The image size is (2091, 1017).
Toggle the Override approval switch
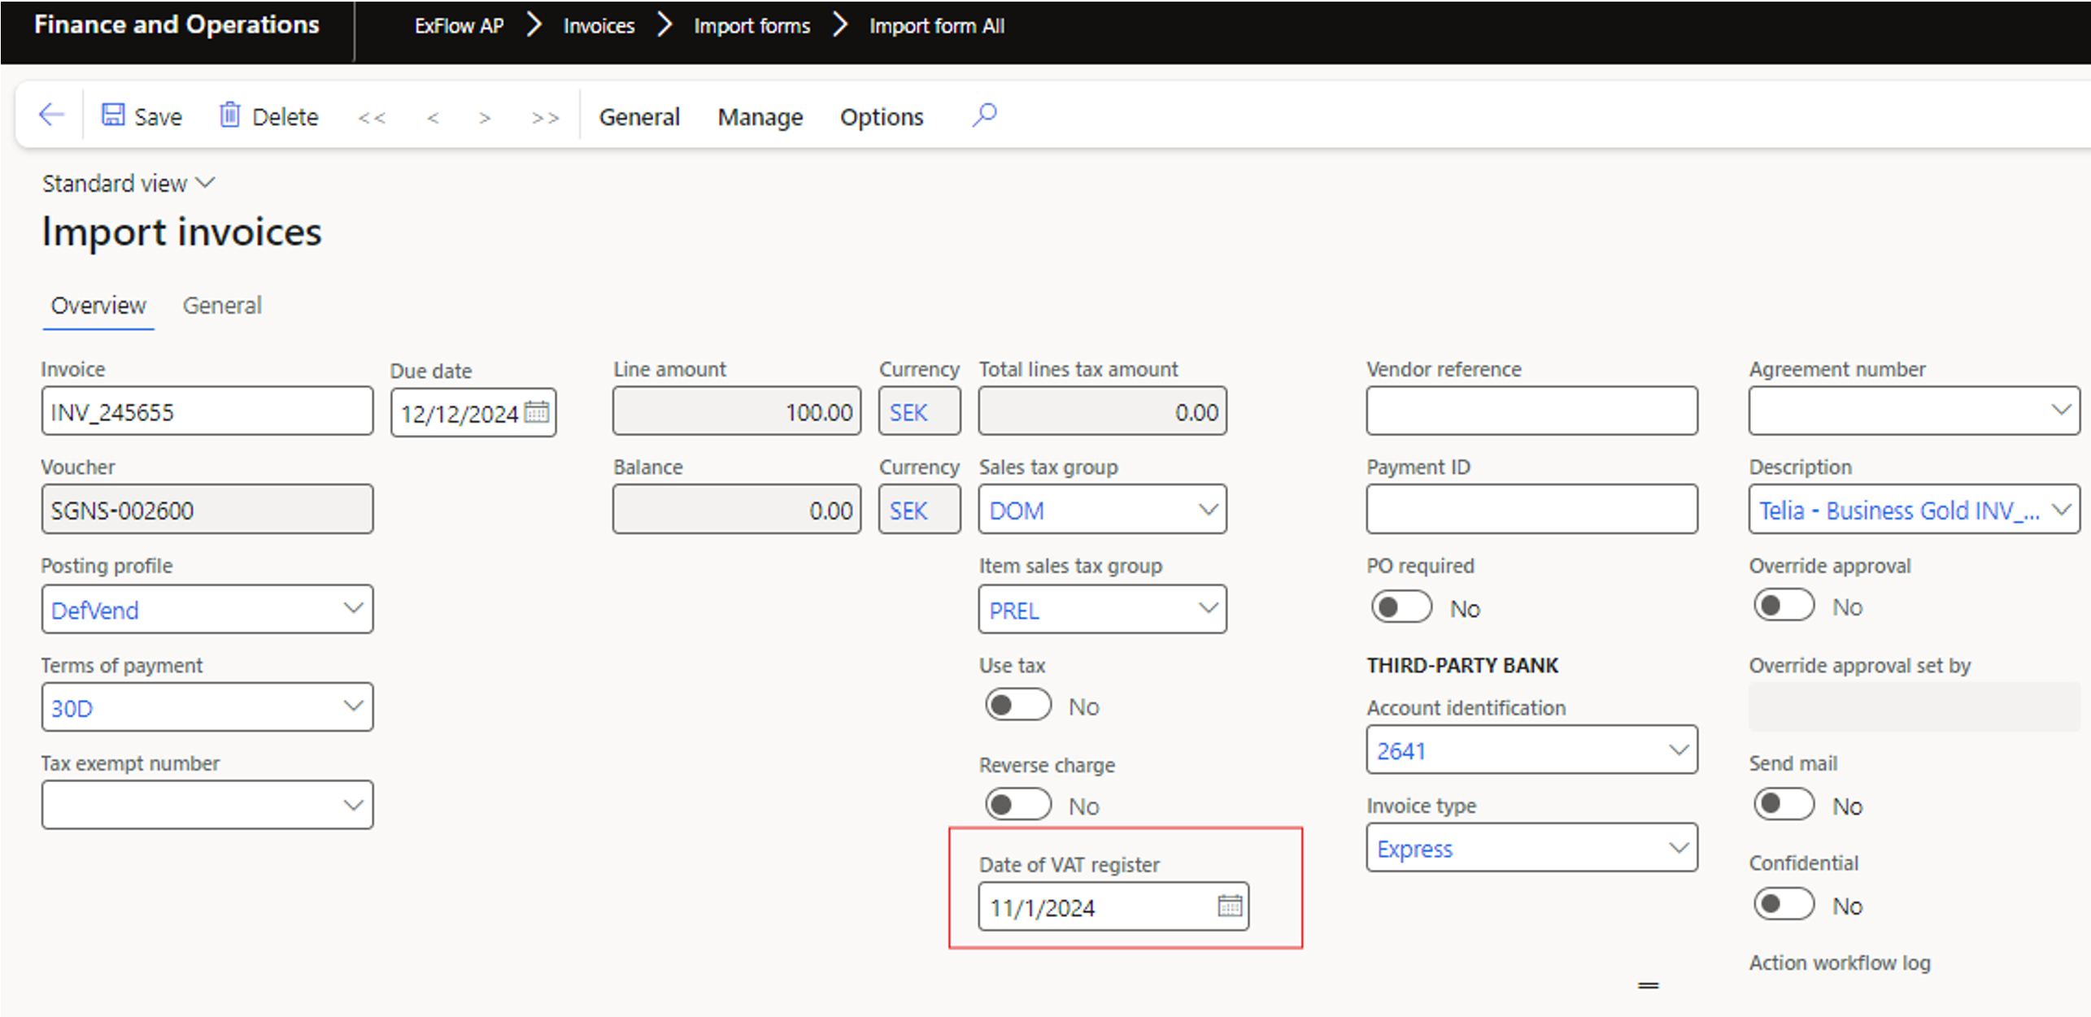click(1784, 606)
